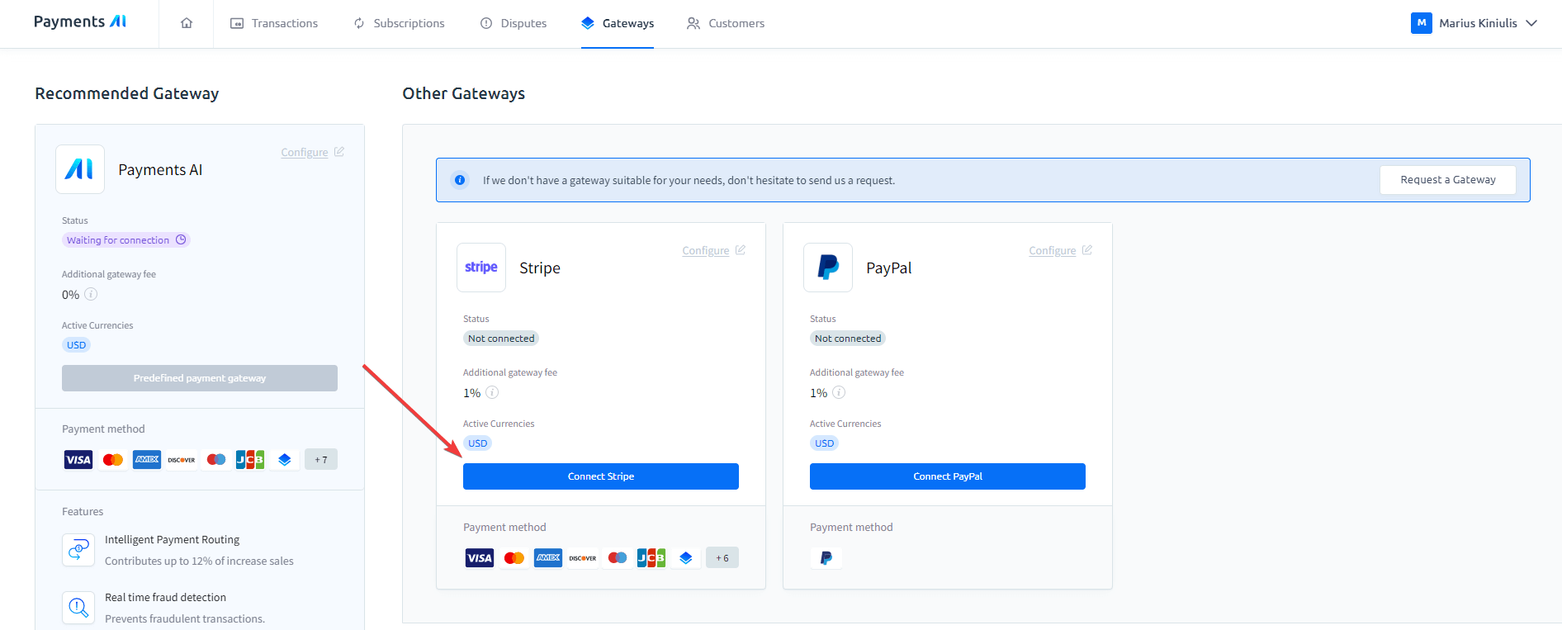Click the Payments AI logo

[x=80, y=22]
